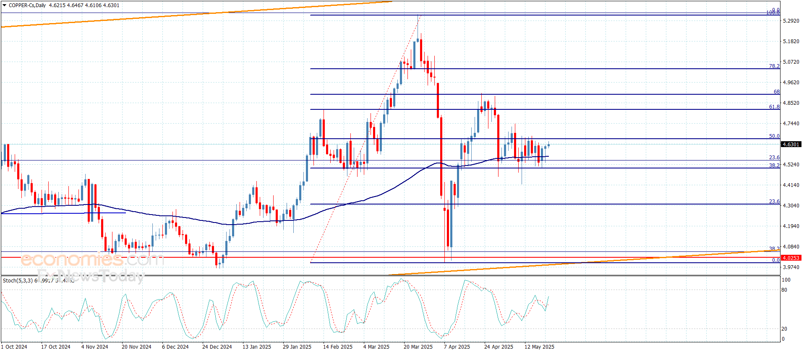Viewport: 804px width, 352px height.
Task: Click the 68 Fibonacci level label
Action: (776, 92)
